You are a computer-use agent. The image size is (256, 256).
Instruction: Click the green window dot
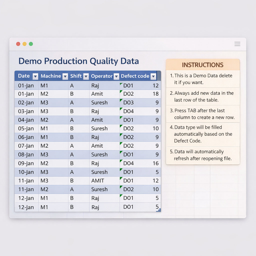[x=31, y=44]
